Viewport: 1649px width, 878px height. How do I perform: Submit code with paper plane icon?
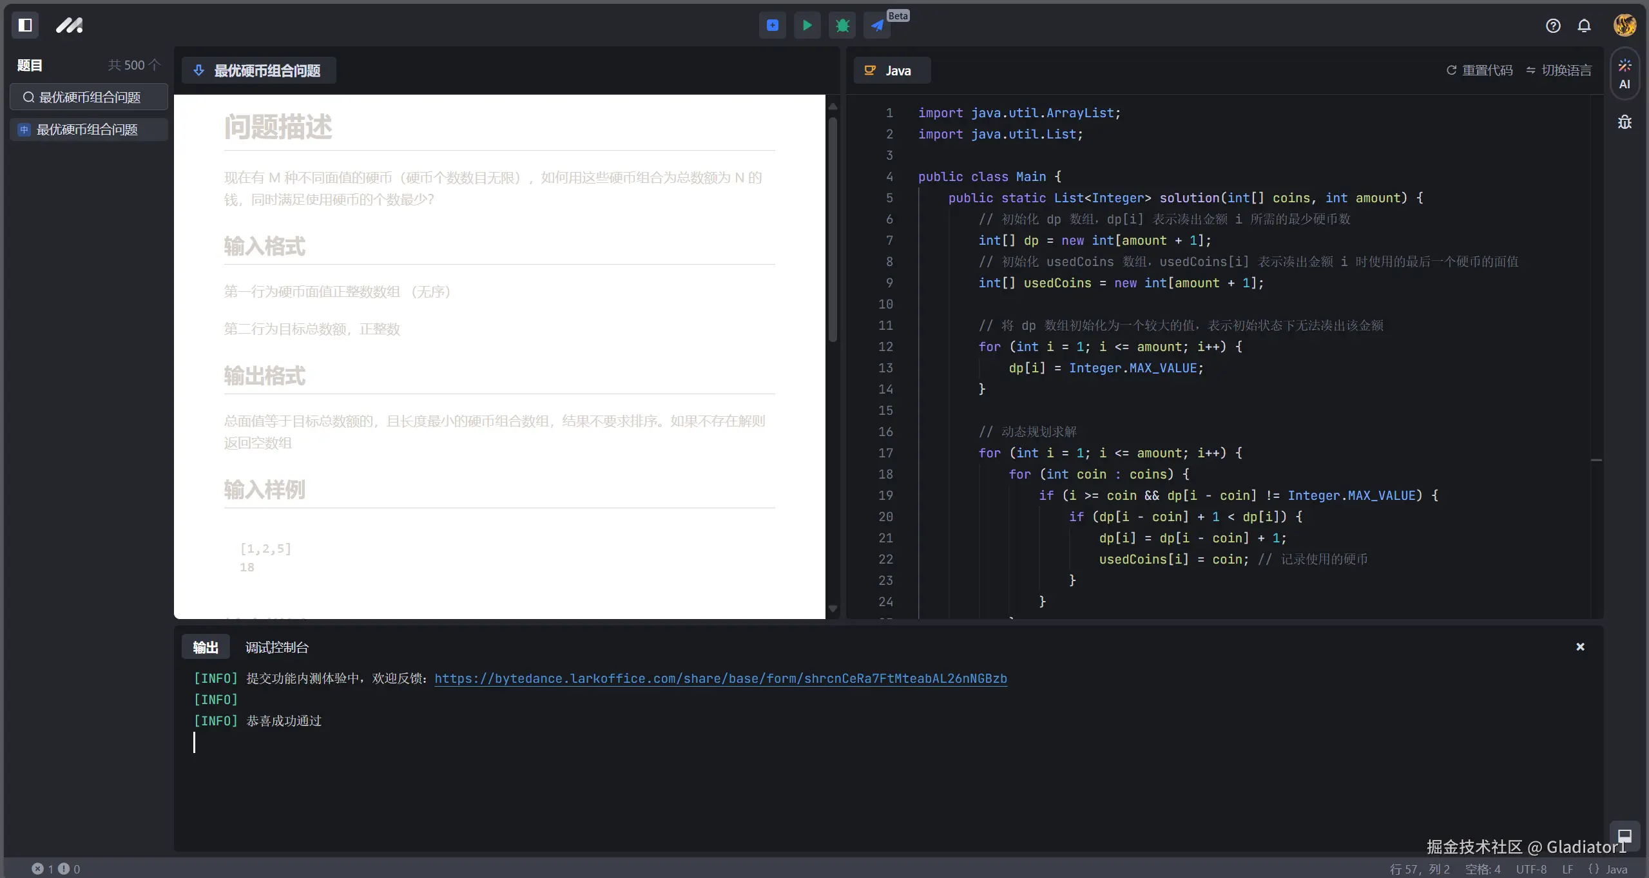(877, 25)
